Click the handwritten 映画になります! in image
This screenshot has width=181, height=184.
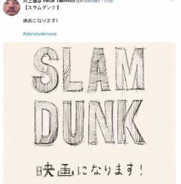coord(90,170)
